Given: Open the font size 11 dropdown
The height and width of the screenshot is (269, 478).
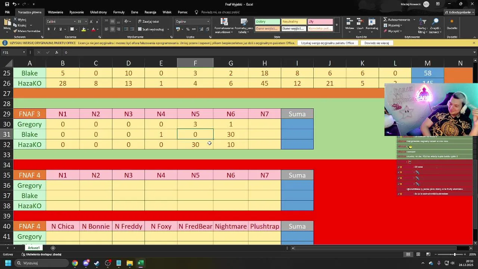Looking at the screenshot, I should [x=86, y=22].
